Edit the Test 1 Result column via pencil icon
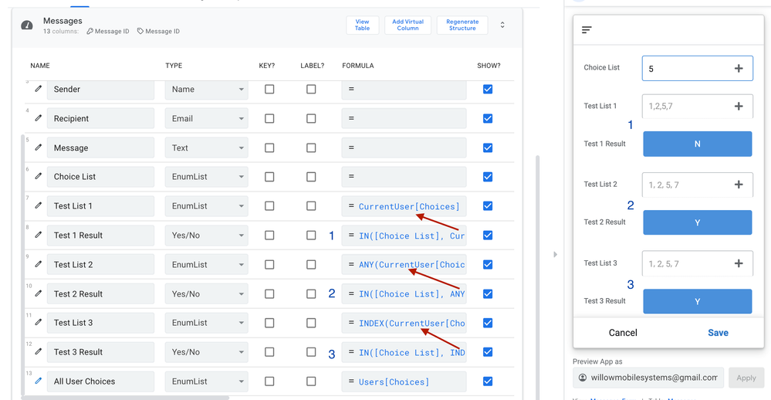This screenshot has width=771, height=400. (39, 235)
